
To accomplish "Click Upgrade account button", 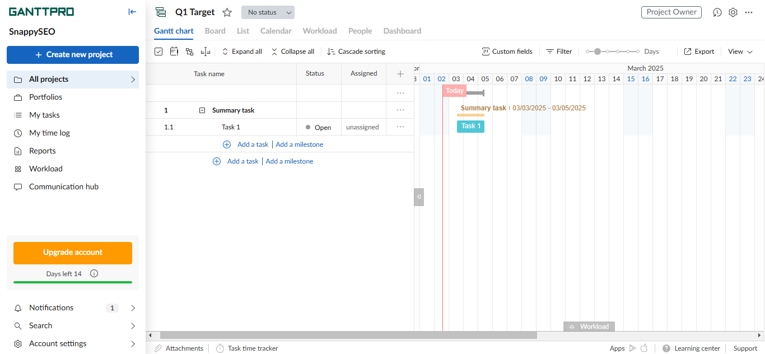I will tap(73, 253).
